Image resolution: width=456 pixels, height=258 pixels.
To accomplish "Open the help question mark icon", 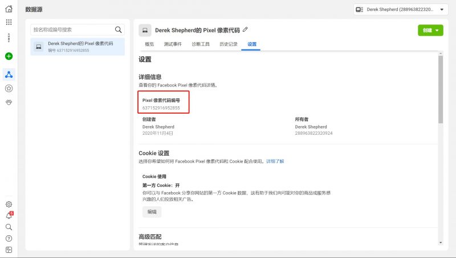I will [9, 238].
